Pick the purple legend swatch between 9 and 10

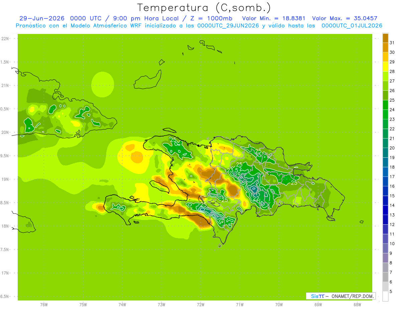385,248
